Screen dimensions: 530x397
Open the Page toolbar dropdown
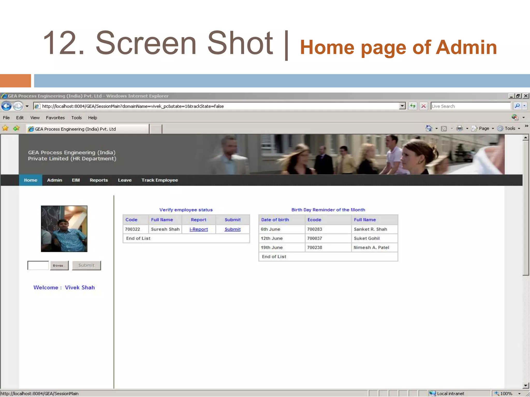click(x=483, y=128)
